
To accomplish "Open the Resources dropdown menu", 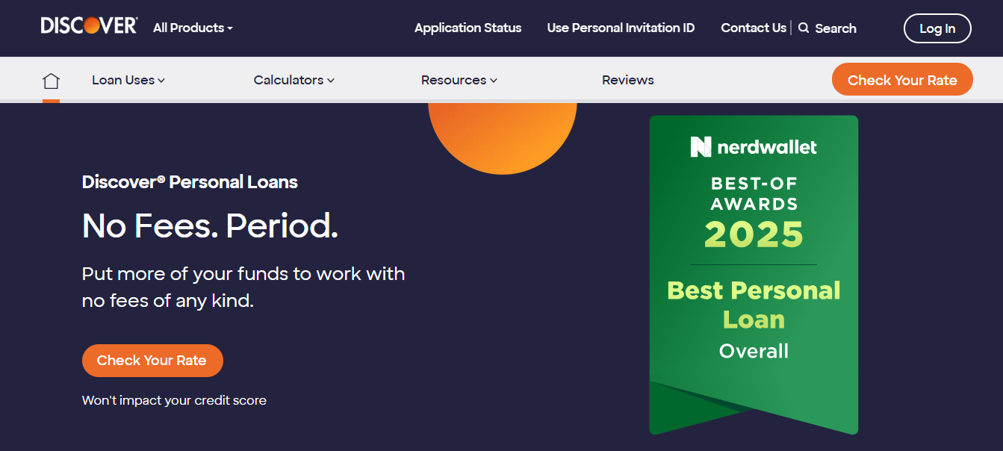I will [459, 80].
